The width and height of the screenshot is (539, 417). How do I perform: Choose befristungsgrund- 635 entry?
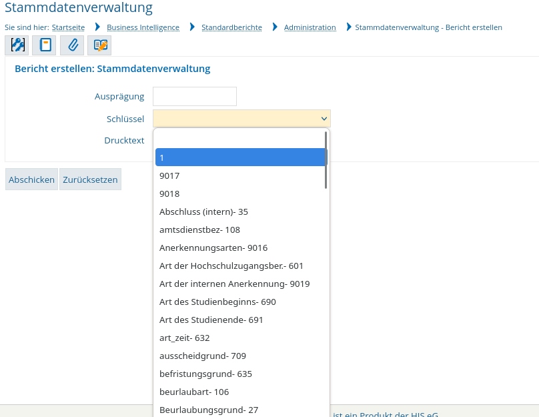pyautogui.click(x=241, y=374)
